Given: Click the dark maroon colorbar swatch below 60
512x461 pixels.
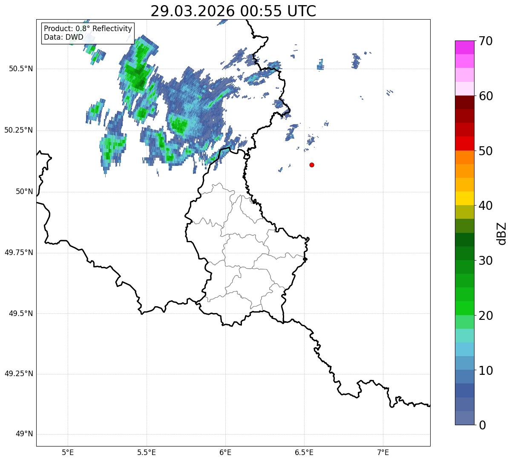Looking at the screenshot, I should (464, 102).
